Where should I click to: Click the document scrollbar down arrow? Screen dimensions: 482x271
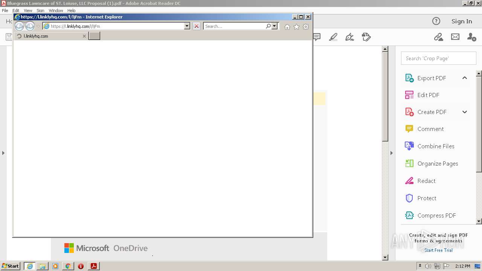(x=385, y=257)
